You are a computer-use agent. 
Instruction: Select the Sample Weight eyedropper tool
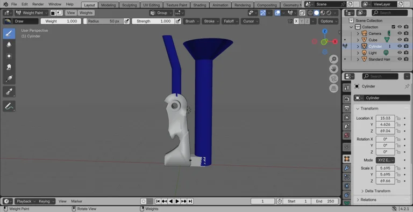click(9, 91)
